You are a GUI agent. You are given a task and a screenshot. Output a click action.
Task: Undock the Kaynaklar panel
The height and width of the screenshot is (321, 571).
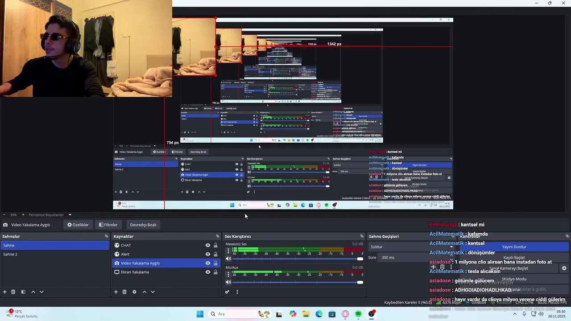(218, 236)
